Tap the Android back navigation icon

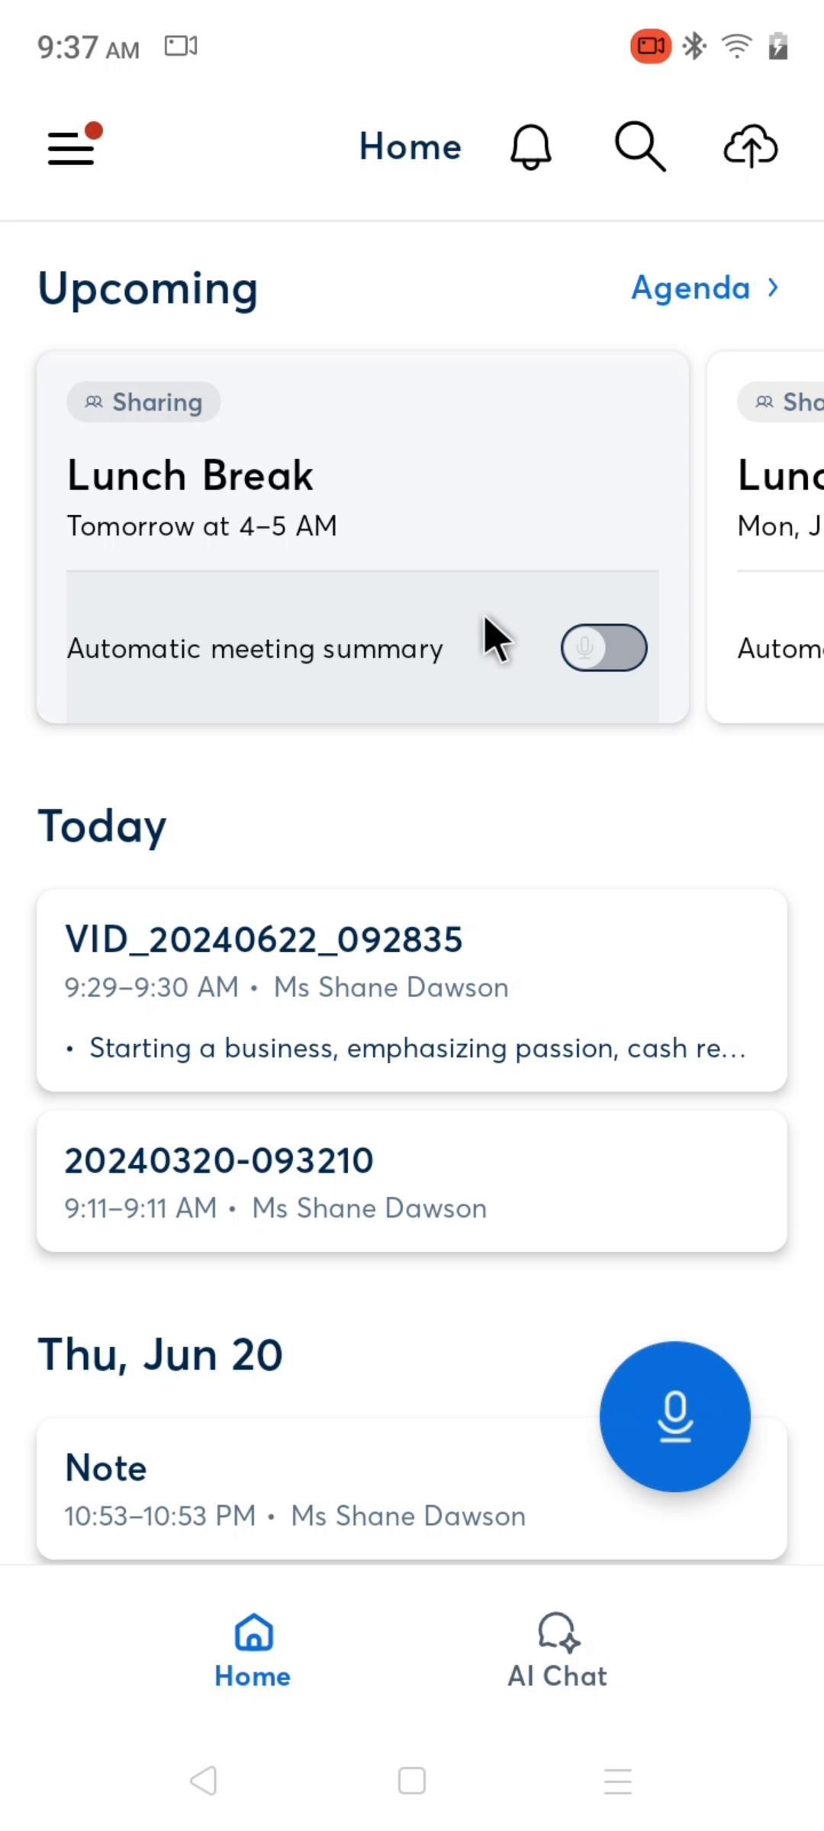[204, 1781]
